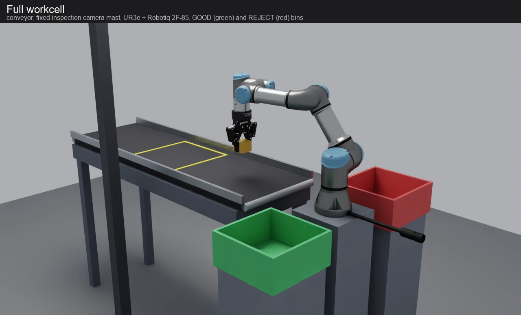Click the tall inspection camera mast
This screenshot has width=521, height=315.
[x=110, y=168]
